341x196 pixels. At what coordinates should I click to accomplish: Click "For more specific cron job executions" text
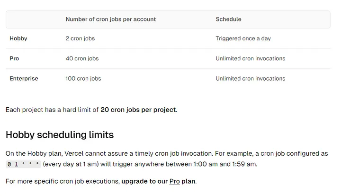click(x=62, y=181)
